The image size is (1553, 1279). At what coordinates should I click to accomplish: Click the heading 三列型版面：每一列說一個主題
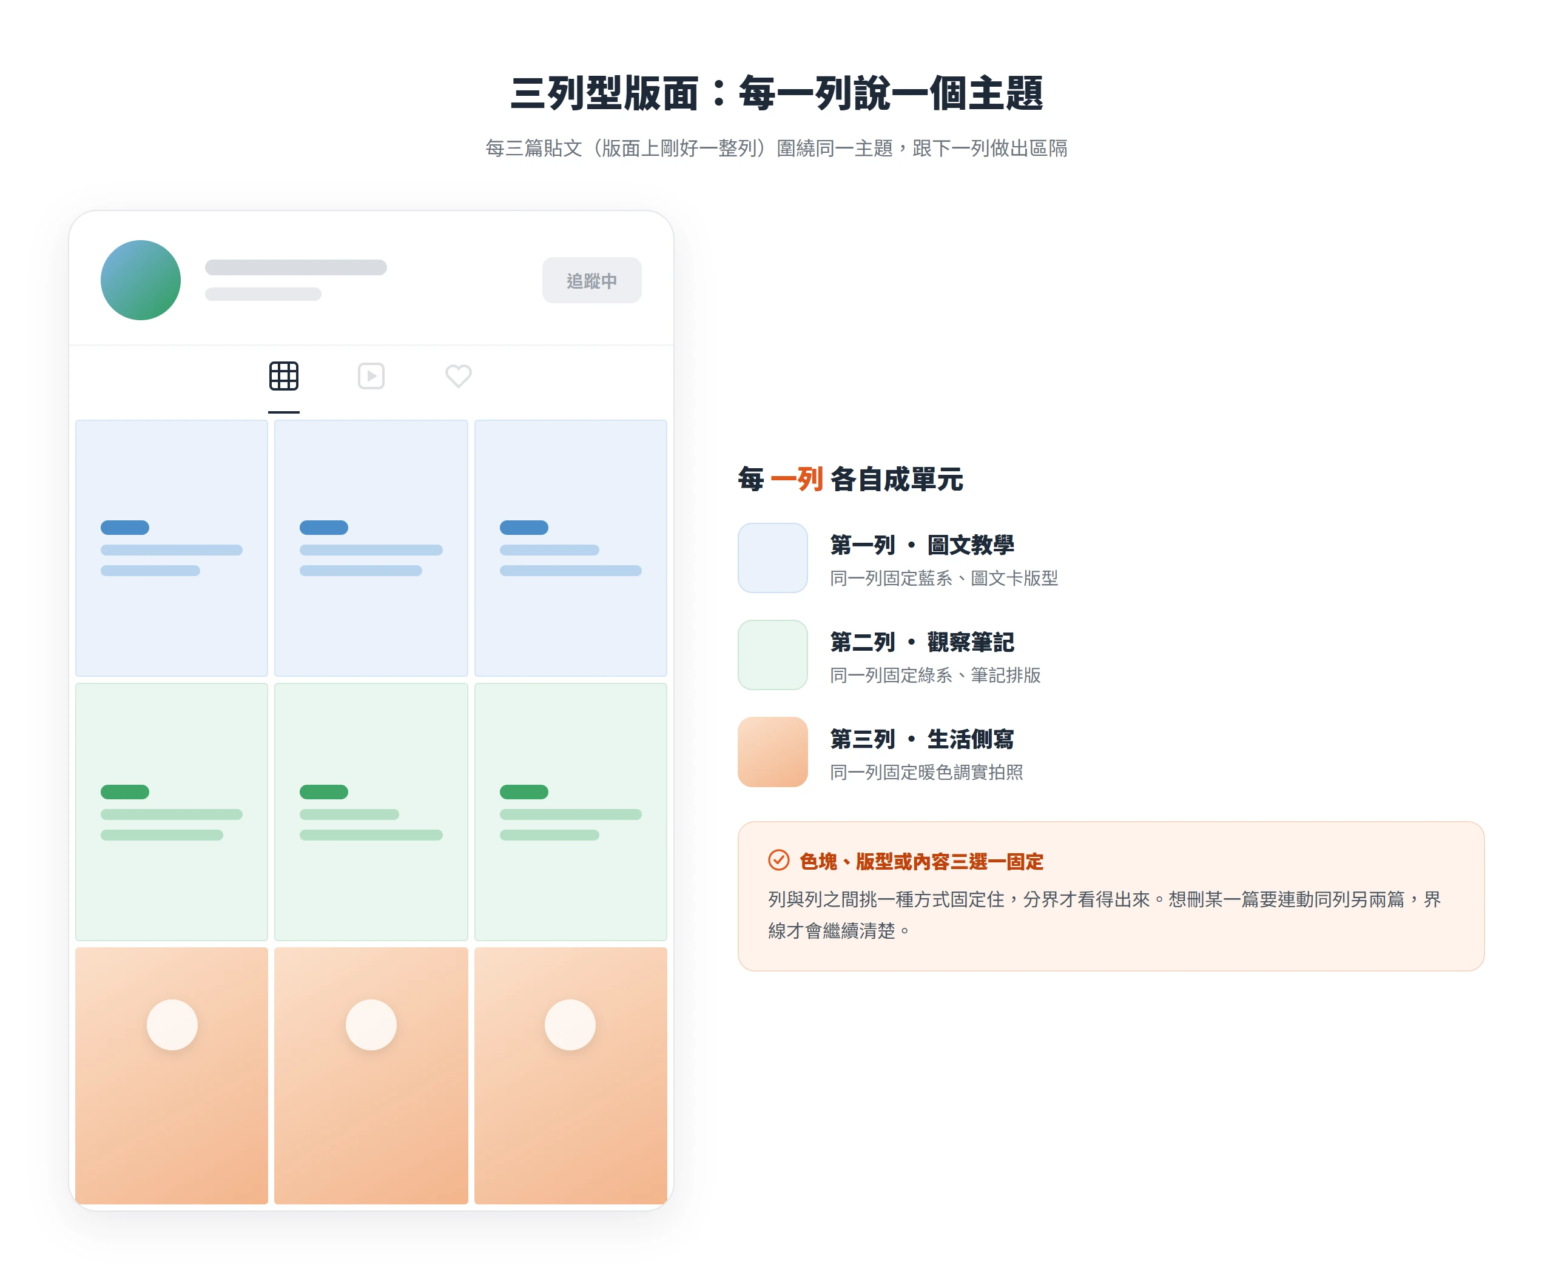[776, 93]
